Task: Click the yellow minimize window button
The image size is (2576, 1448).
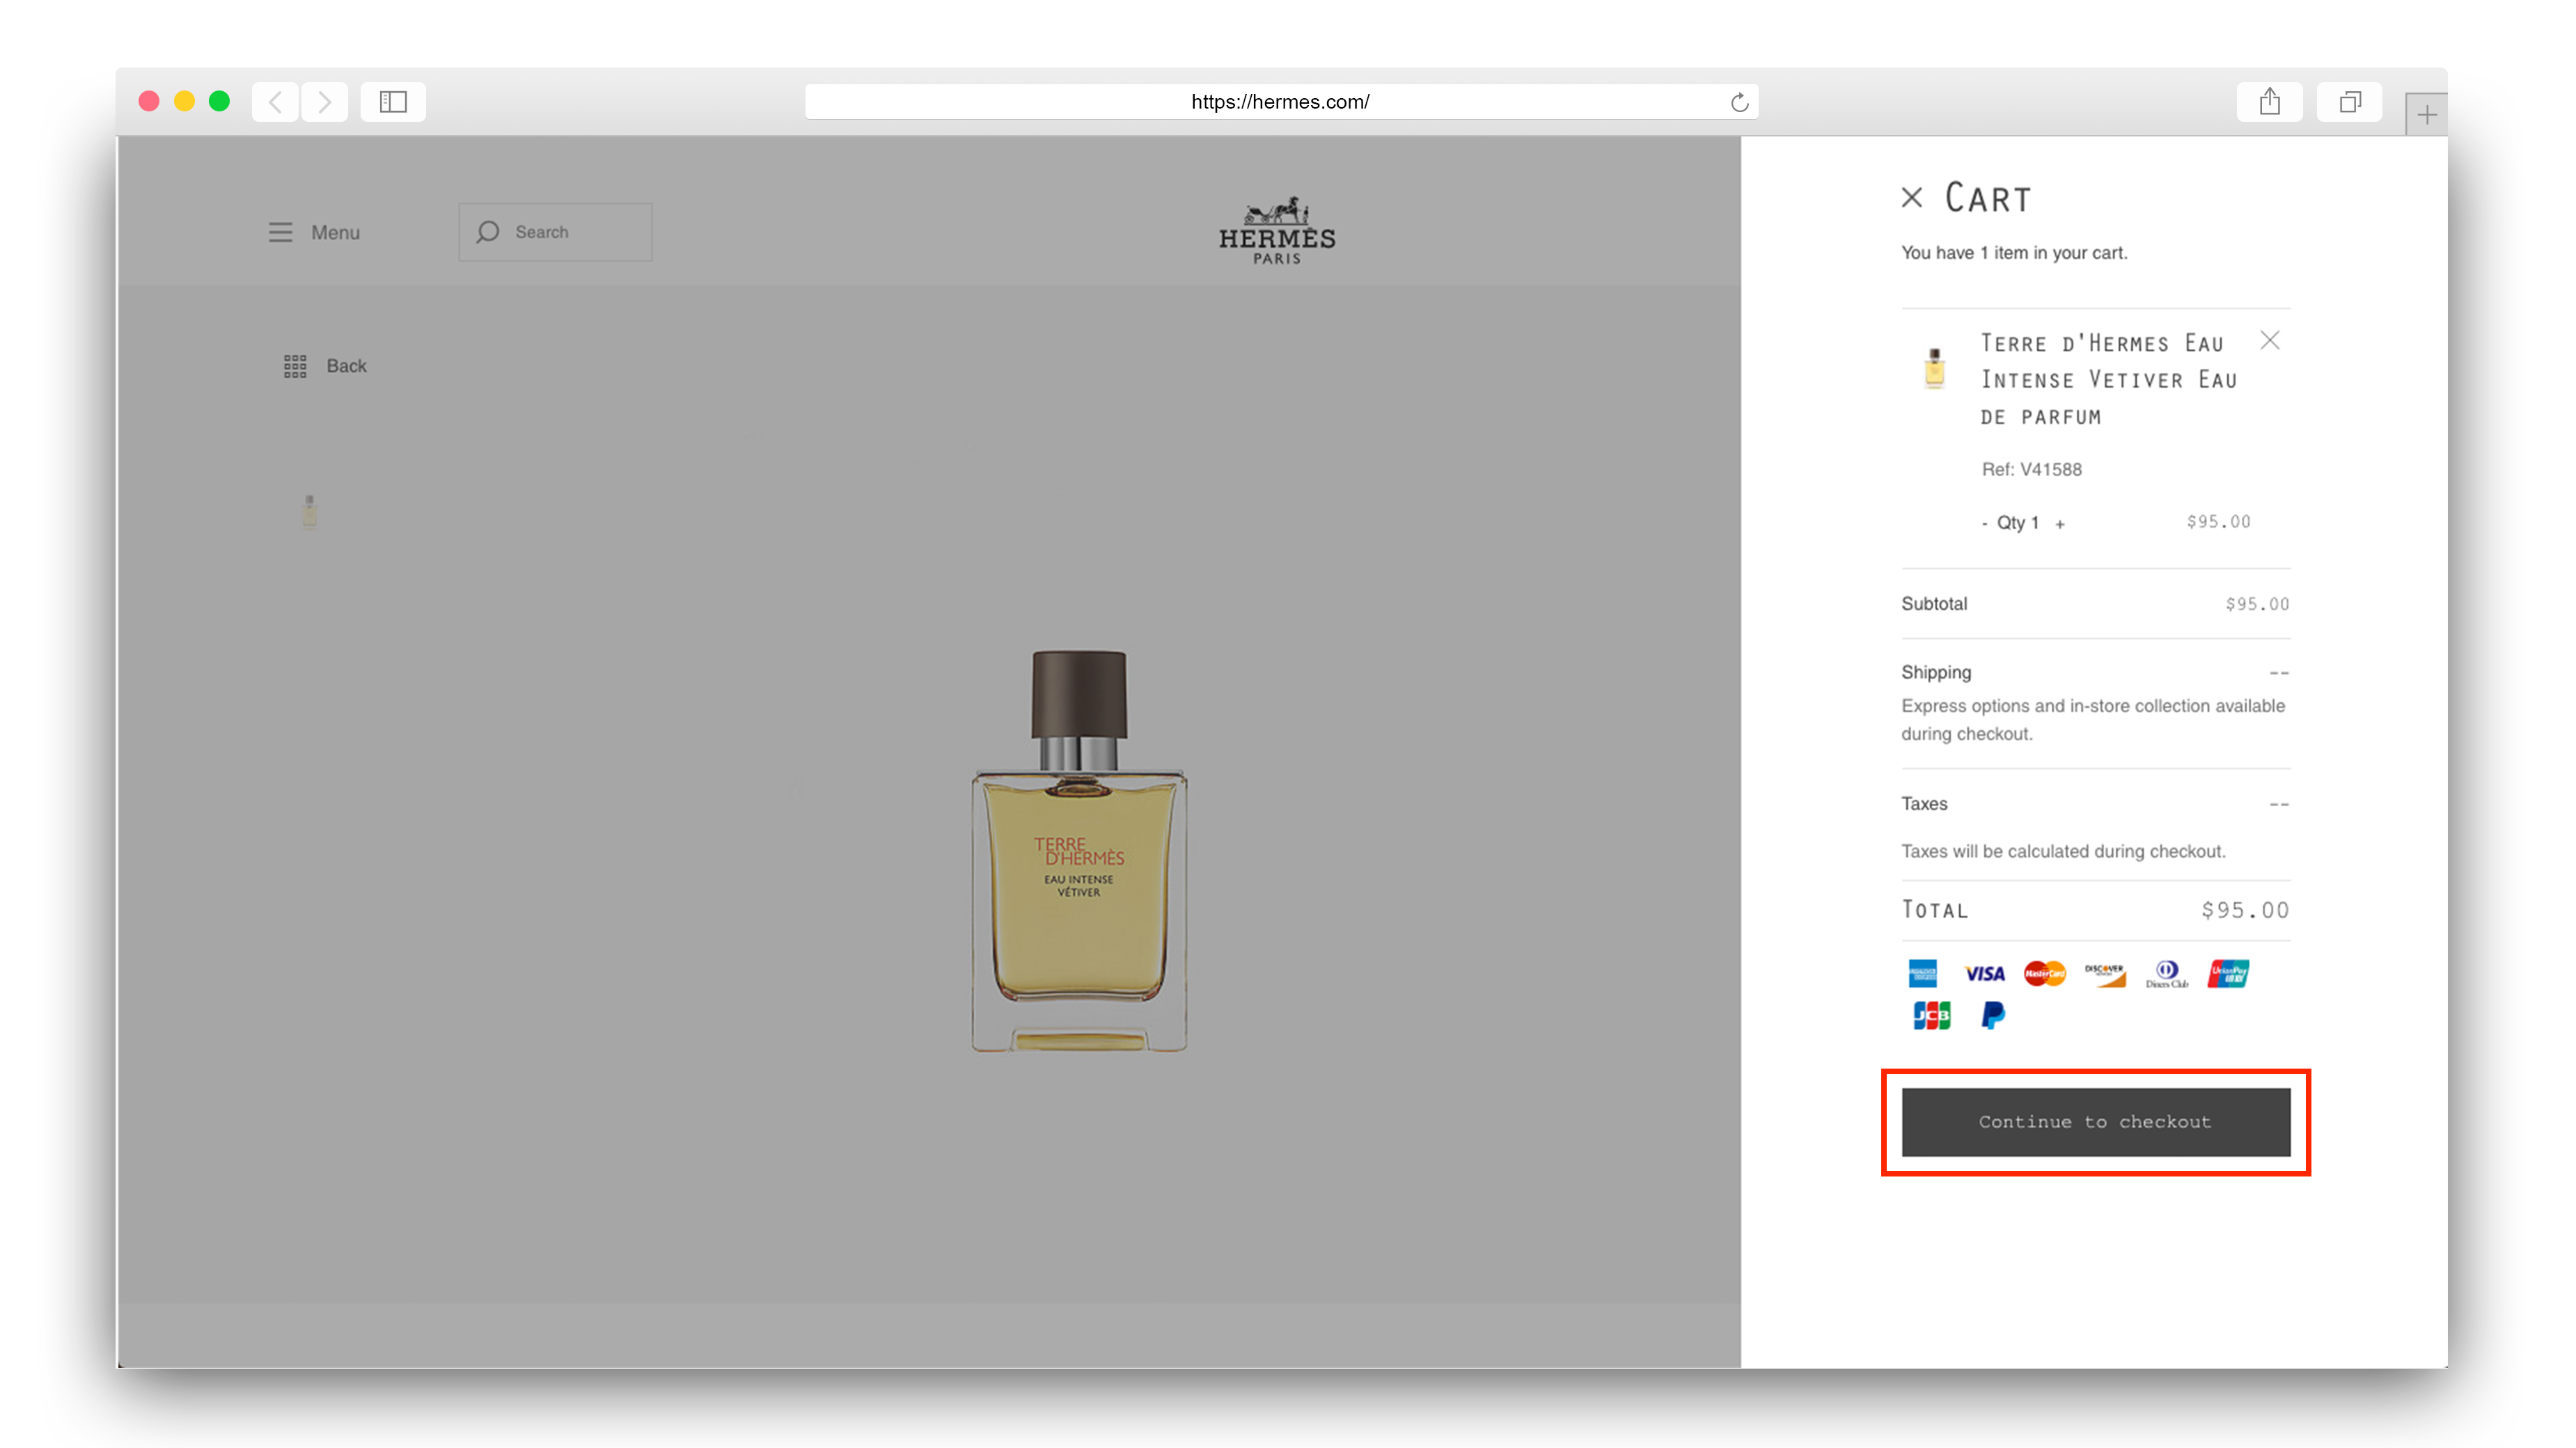Action: tap(184, 101)
